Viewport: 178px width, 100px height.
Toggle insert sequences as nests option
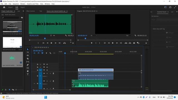34,53
